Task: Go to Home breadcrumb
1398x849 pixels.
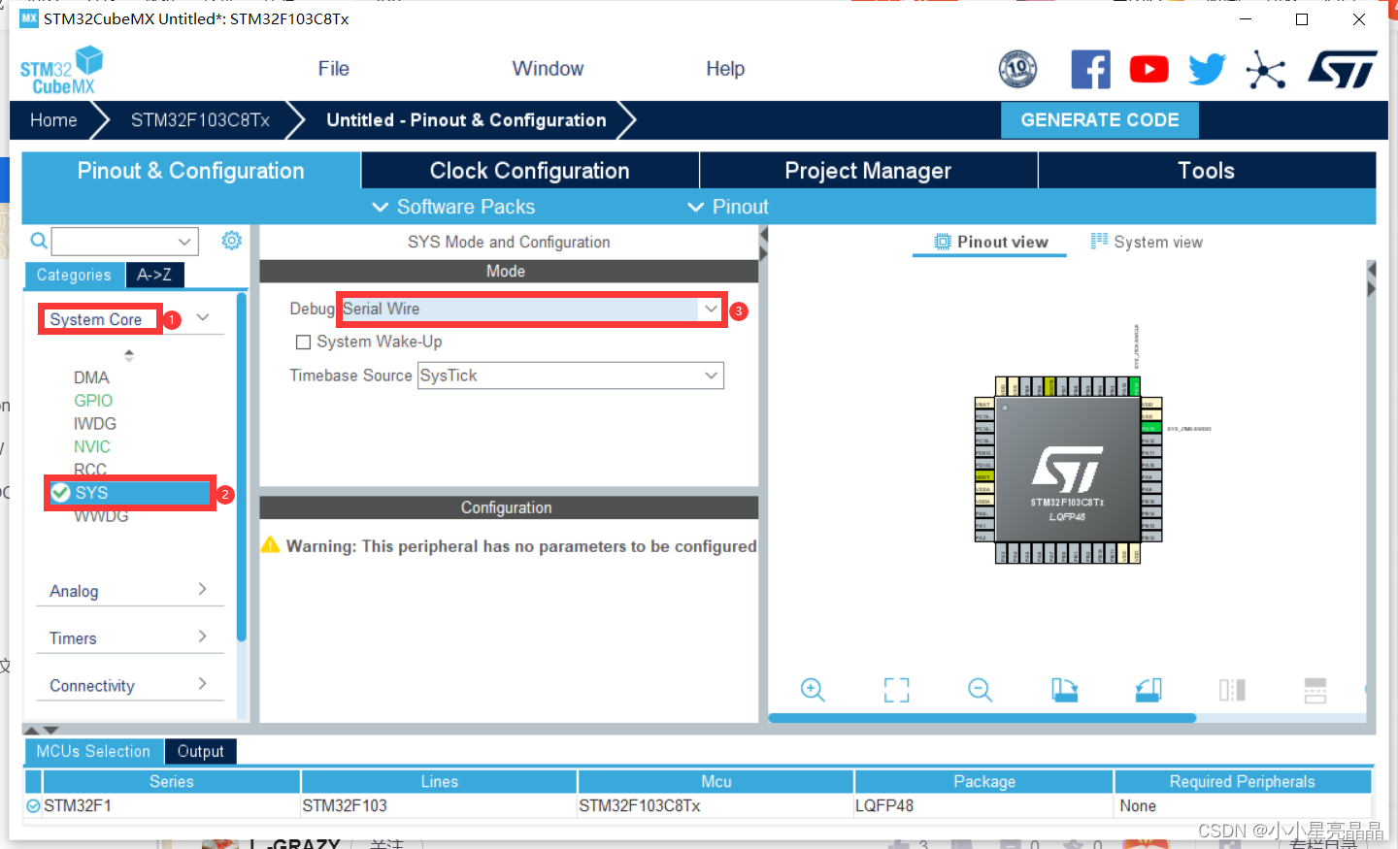Action: (53, 120)
